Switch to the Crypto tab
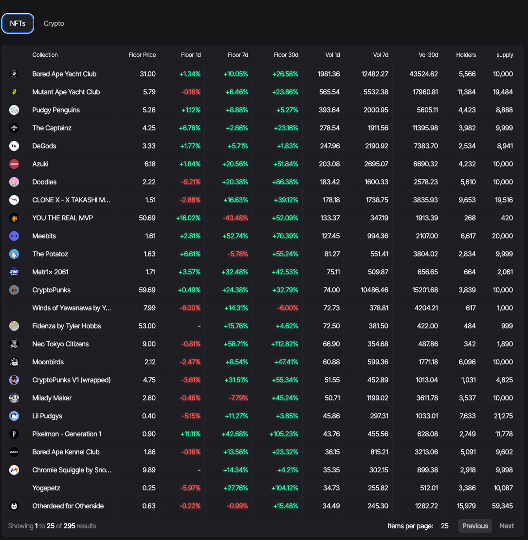This screenshot has width=528, height=540. coord(54,23)
